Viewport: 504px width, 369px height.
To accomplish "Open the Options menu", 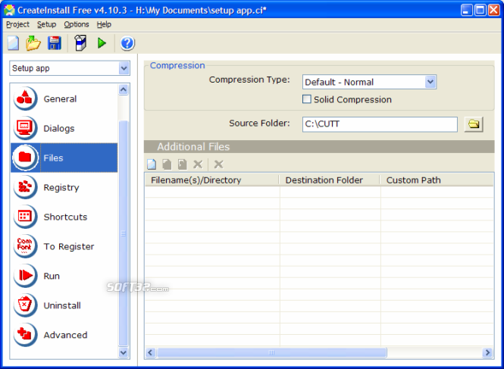I will 77,24.
